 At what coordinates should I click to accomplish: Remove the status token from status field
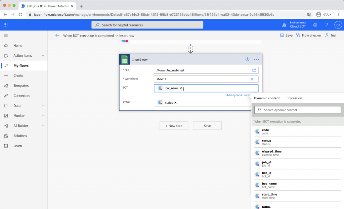click(x=175, y=103)
